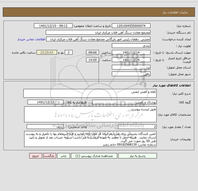
Task: Click the تعداد / مقدار مورد نیاز label
Action: tap(176, 127)
